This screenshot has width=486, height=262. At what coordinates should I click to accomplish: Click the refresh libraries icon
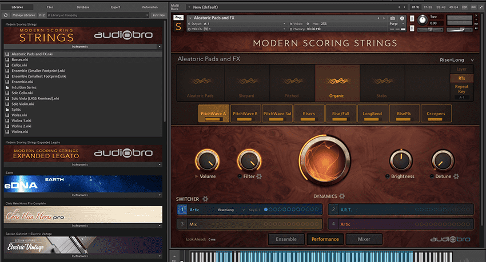[x=6, y=15]
